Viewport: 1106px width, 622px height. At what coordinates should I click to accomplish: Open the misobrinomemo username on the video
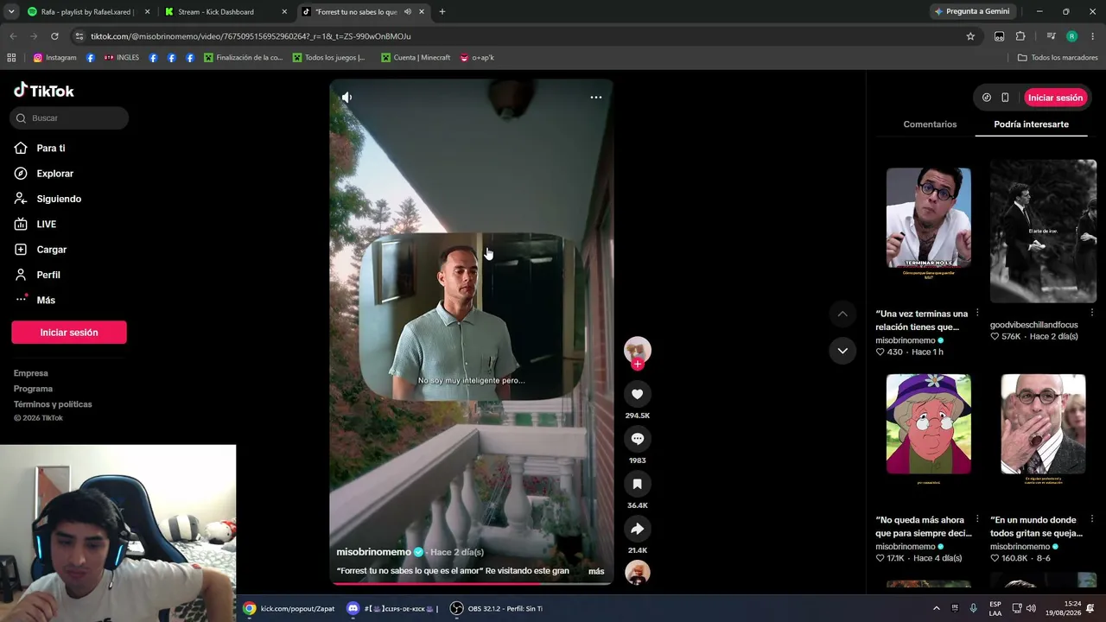click(373, 552)
